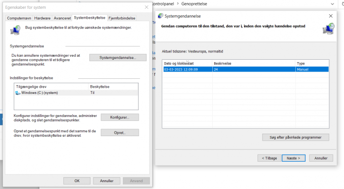Switch to the Hardware tab
The height and width of the screenshot is (189, 344).
(42, 18)
